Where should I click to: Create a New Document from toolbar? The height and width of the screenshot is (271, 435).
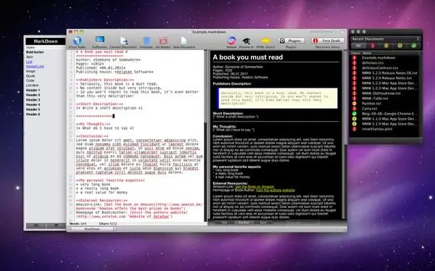click(x=184, y=41)
